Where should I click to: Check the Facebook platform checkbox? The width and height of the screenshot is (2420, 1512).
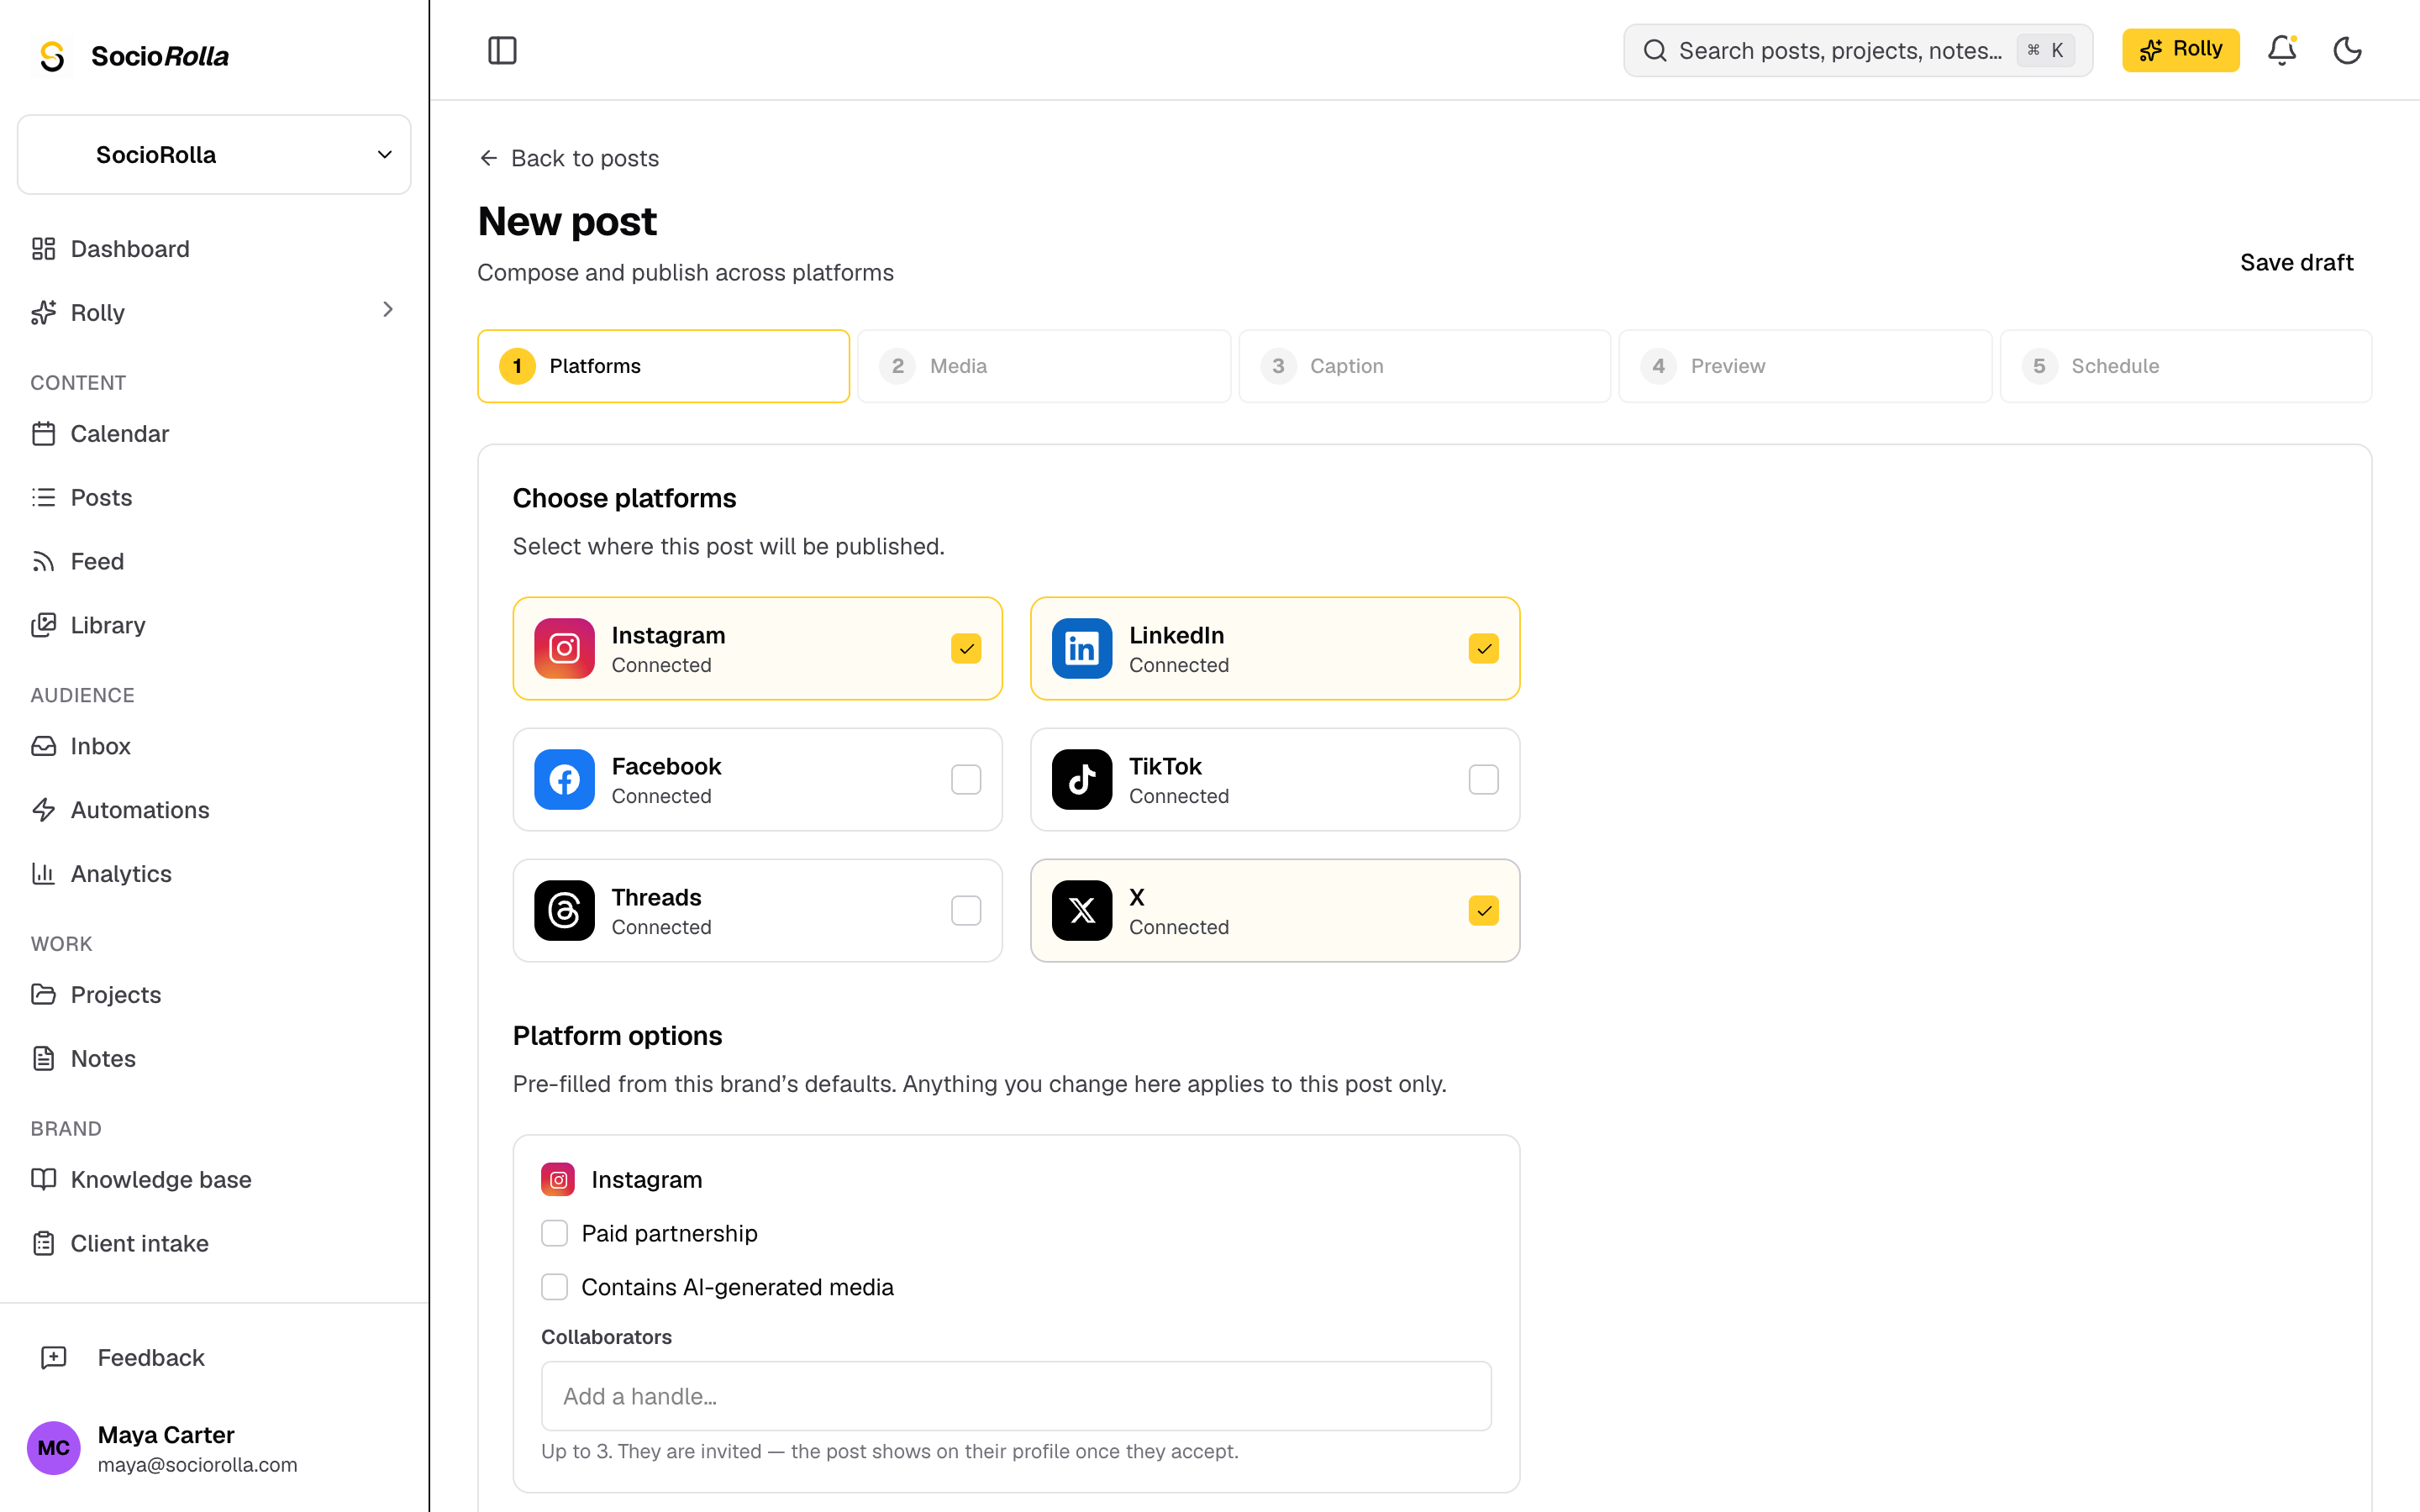(965, 780)
